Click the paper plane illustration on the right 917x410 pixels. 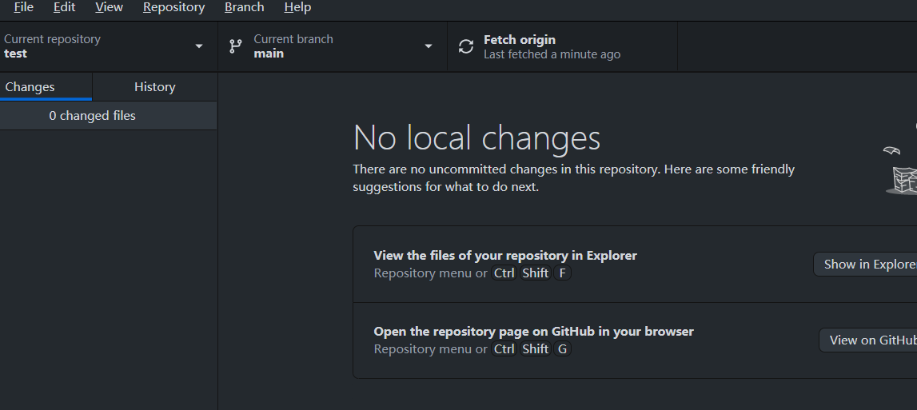point(891,151)
